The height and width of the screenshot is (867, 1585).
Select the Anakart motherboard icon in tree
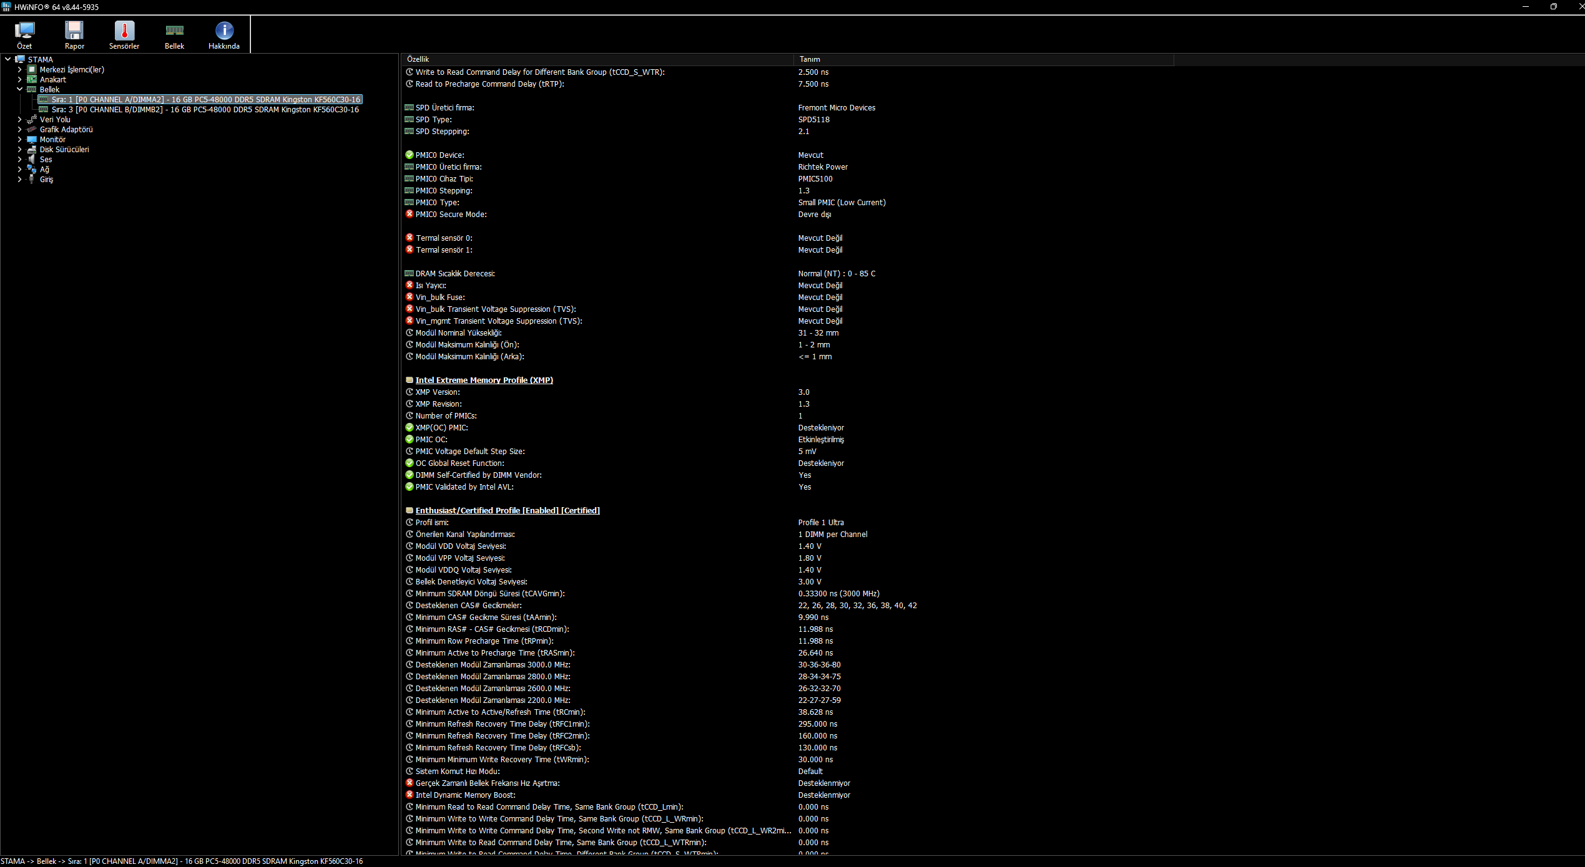[x=32, y=79]
